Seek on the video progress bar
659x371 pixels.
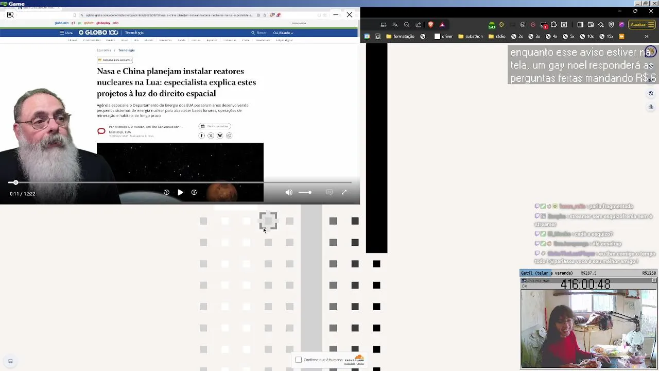click(x=180, y=182)
